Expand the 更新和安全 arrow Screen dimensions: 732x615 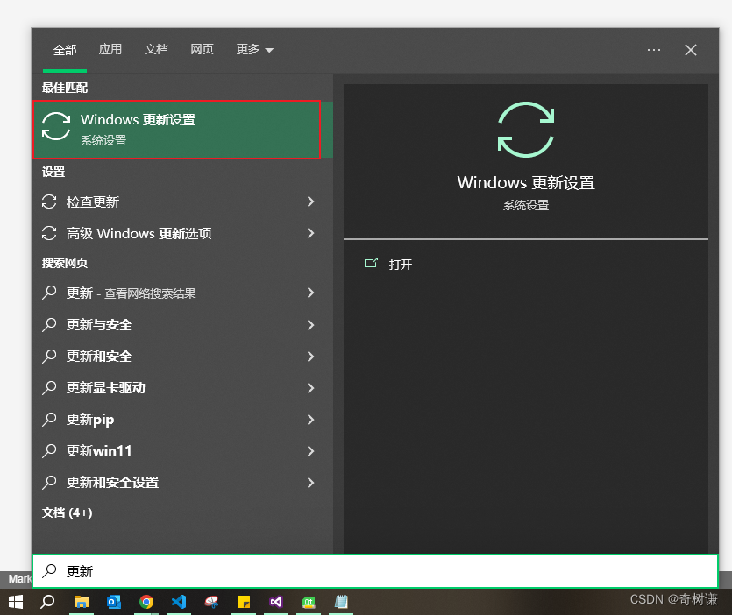pos(311,356)
